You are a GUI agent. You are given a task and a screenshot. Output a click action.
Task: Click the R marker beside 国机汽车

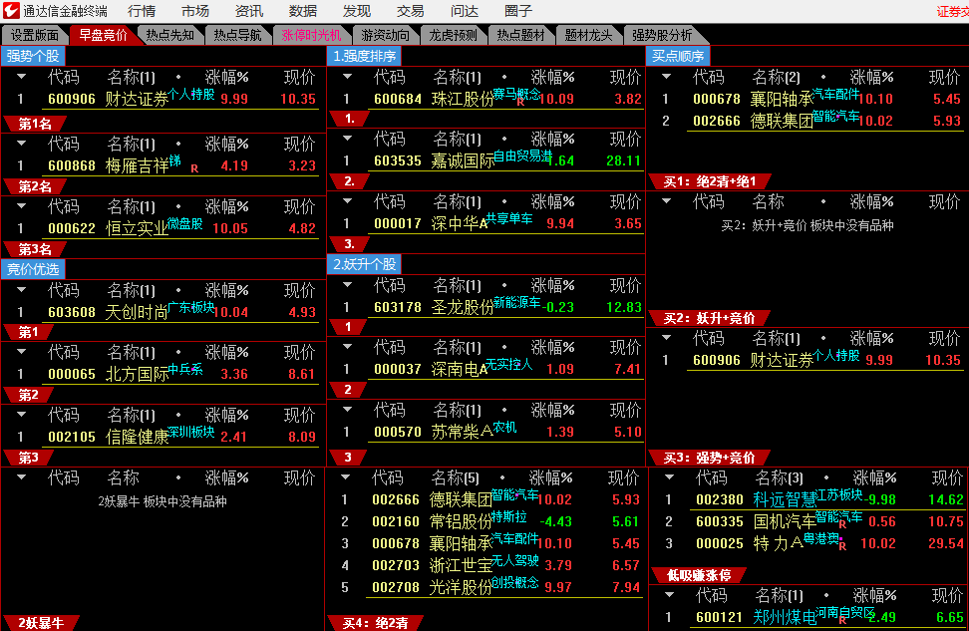pyautogui.click(x=842, y=523)
